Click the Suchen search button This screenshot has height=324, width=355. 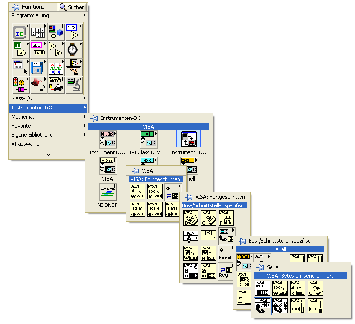pos(72,7)
